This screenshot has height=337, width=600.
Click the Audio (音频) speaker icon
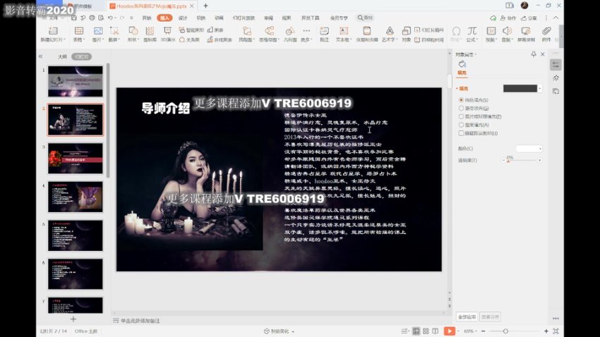pyautogui.click(x=507, y=31)
